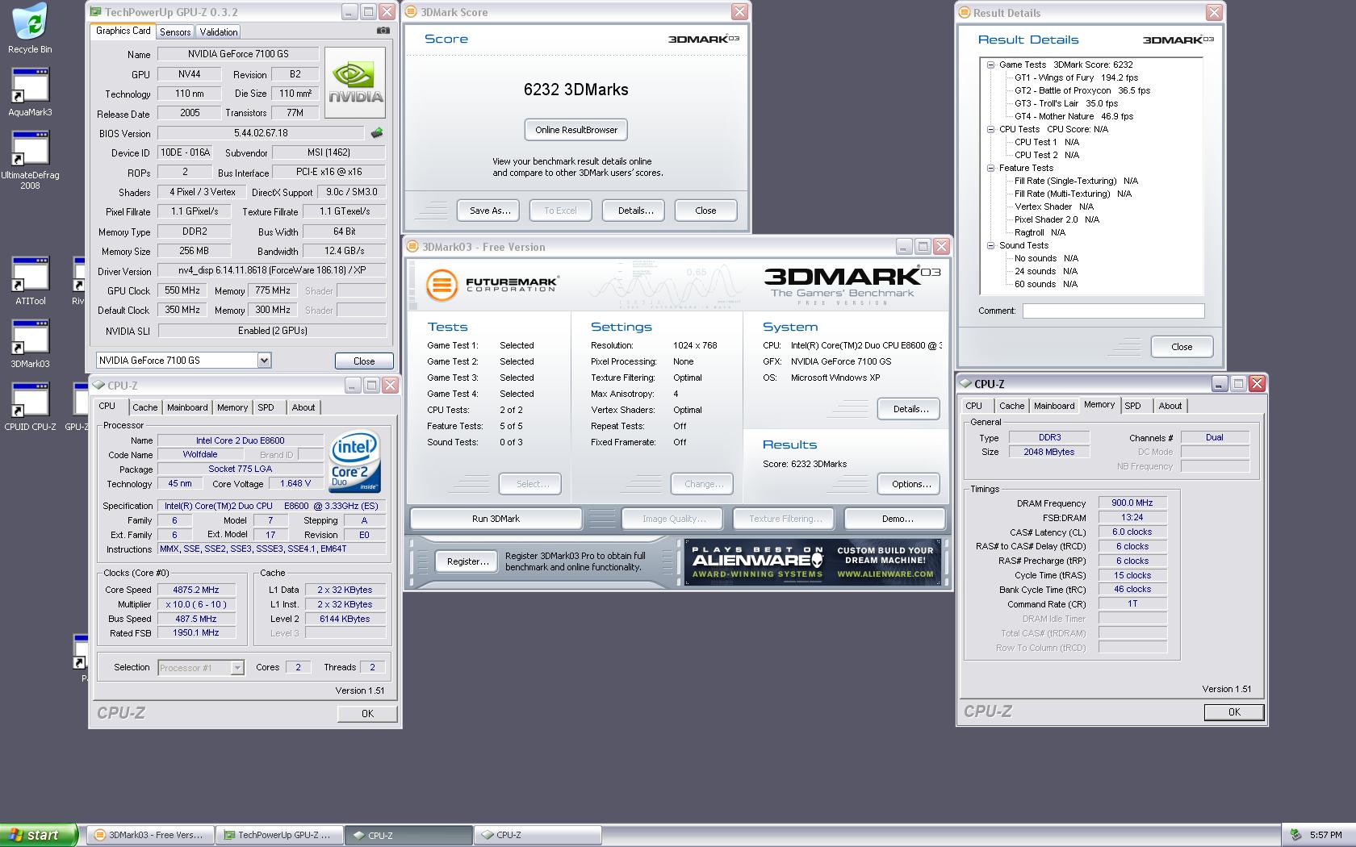Click the Futuremark logo in 3DMark03
The height and width of the screenshot is (847, 1356).
[x=492, y=285]
